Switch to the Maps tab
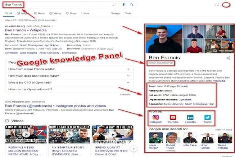 click(72, 14)
